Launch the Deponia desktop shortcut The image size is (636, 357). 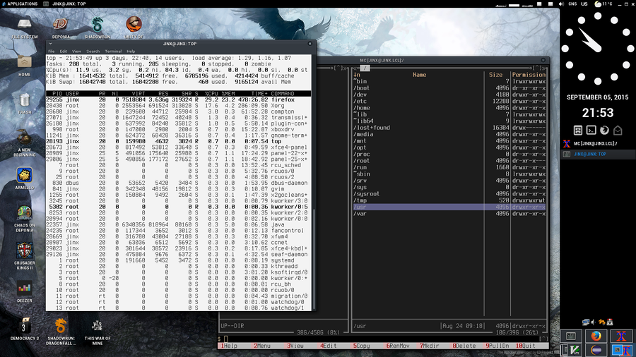pos(61,28)
